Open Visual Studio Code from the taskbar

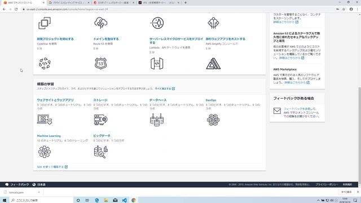[124, 200]
